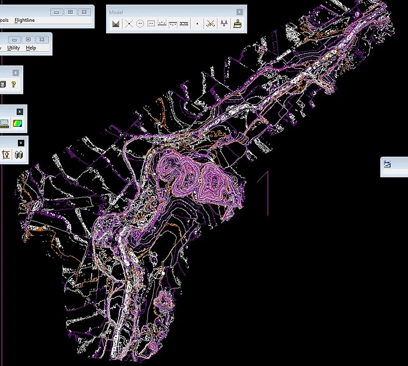Click the yellow question mark help icon
The height and width of the screenshot is (366, 408).
tap(14, 84)
